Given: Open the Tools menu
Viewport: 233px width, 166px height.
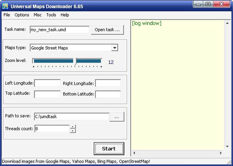Looking at the screenshot, I should point(51,15).
